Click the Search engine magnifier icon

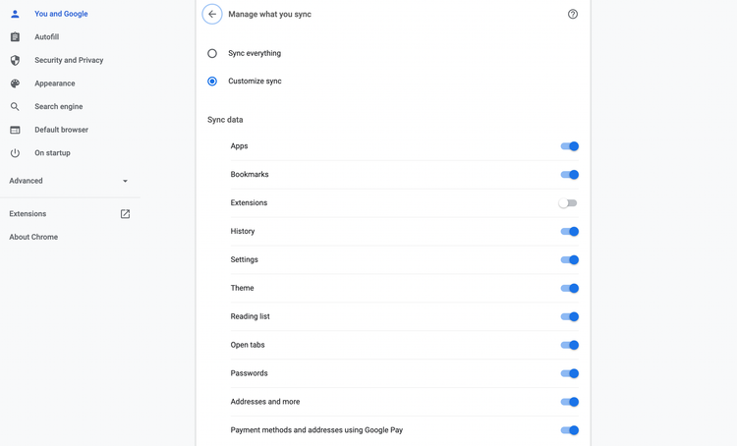click(15, 106)
